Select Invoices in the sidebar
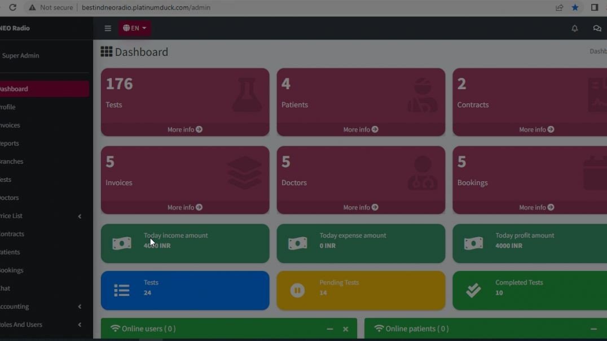Image resolution: width=607 pixels, height=341 pixels. point(11,125)
